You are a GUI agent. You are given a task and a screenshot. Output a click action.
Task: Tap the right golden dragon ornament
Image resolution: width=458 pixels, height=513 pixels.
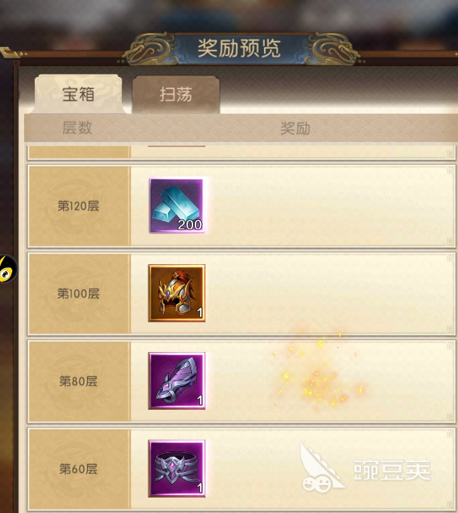pos(333,49)
